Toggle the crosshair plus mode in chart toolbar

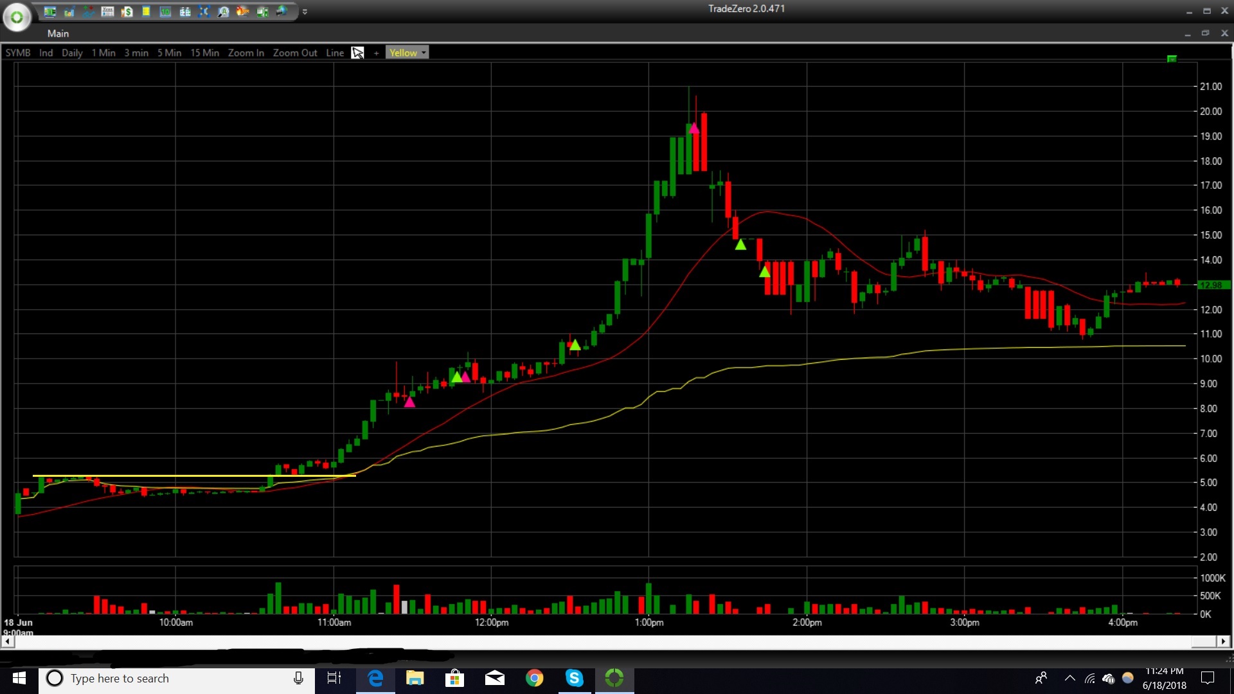tap(376, 53)
